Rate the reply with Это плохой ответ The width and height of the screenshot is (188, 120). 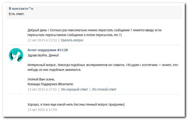pos(104,89)
